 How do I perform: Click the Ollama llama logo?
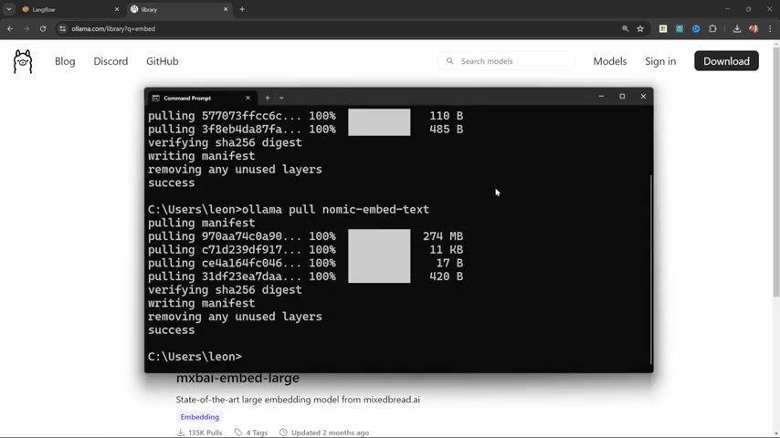[23, 61]
